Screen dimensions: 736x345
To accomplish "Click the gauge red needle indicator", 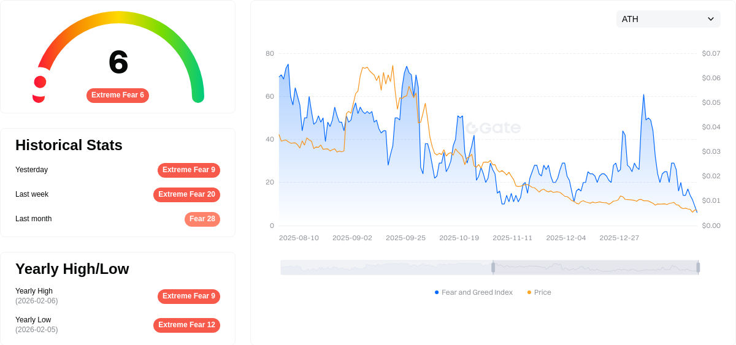I will coord(40,82).
